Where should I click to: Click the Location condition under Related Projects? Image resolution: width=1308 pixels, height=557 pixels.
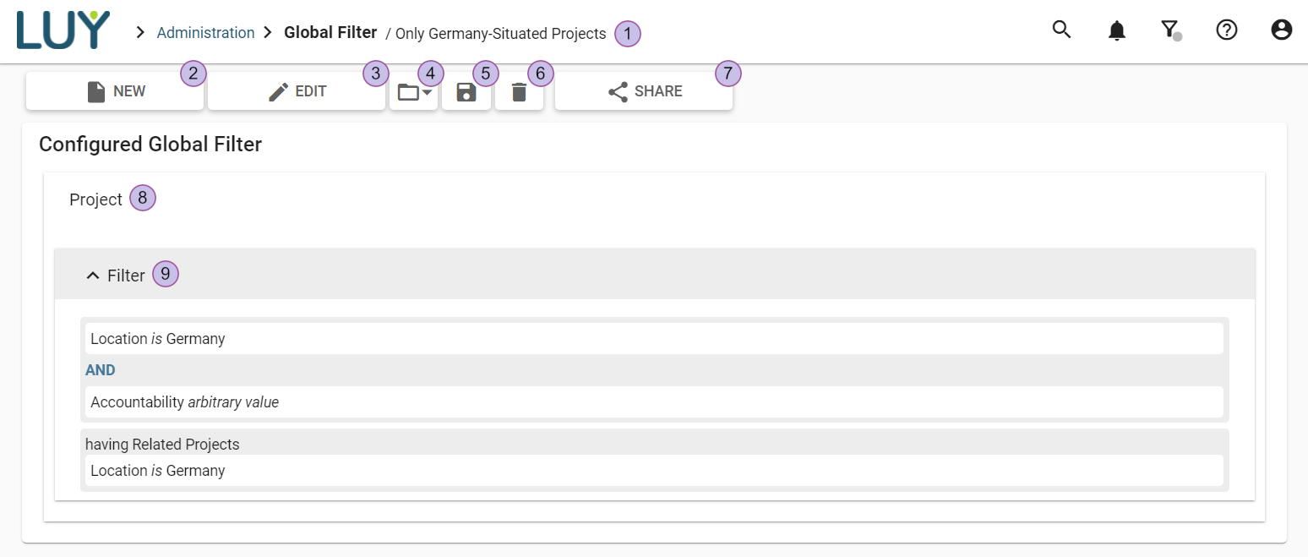pyautogui.click(x=158, y=471)
